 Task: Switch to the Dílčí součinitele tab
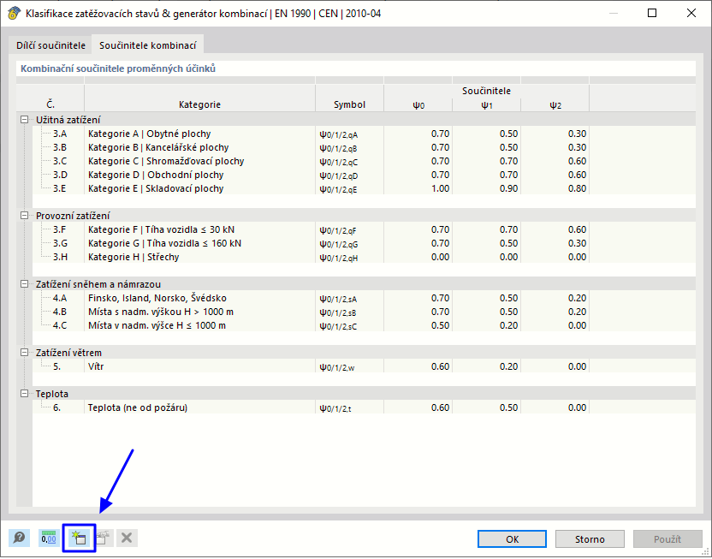click(x=50, y=45)
